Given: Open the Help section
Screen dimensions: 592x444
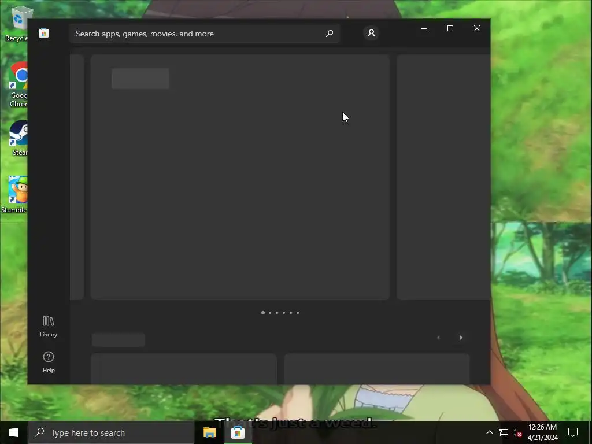Looking at the screenshot, I should (x=49, y=362).
